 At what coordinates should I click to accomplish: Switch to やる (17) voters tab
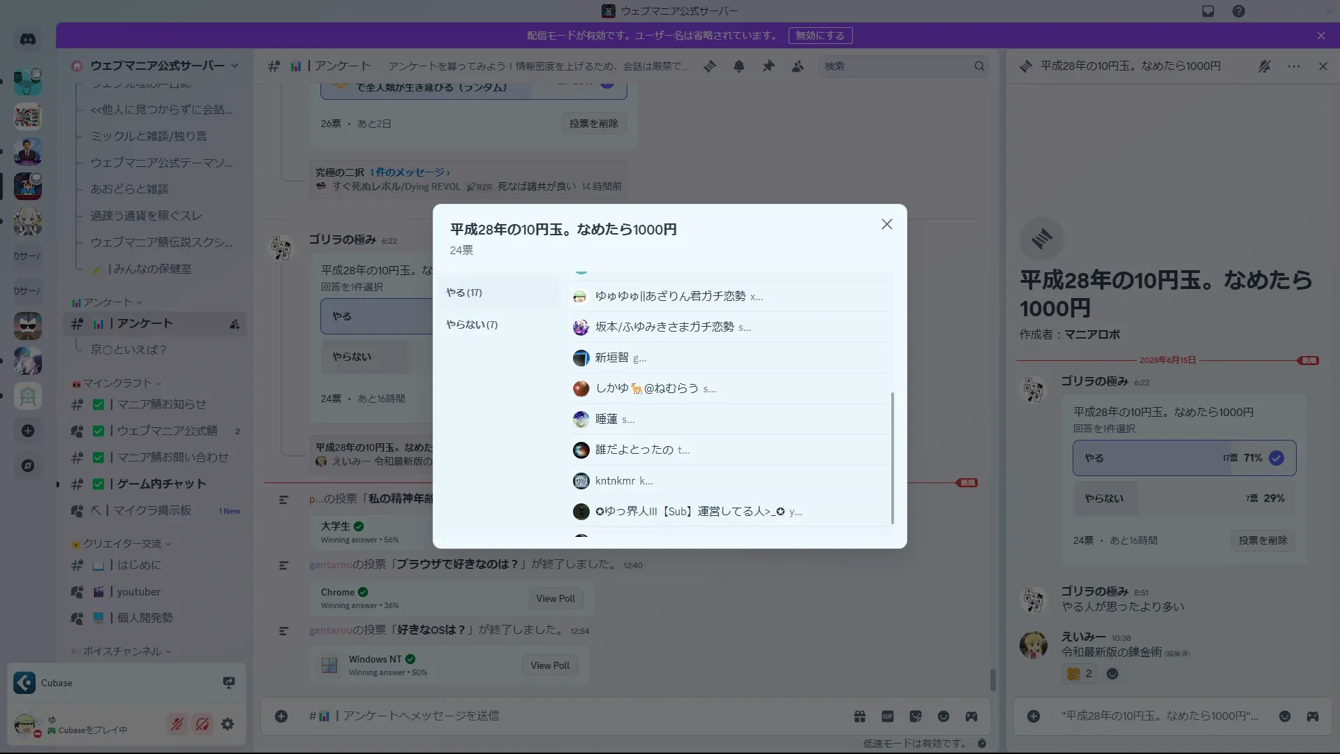464,293
